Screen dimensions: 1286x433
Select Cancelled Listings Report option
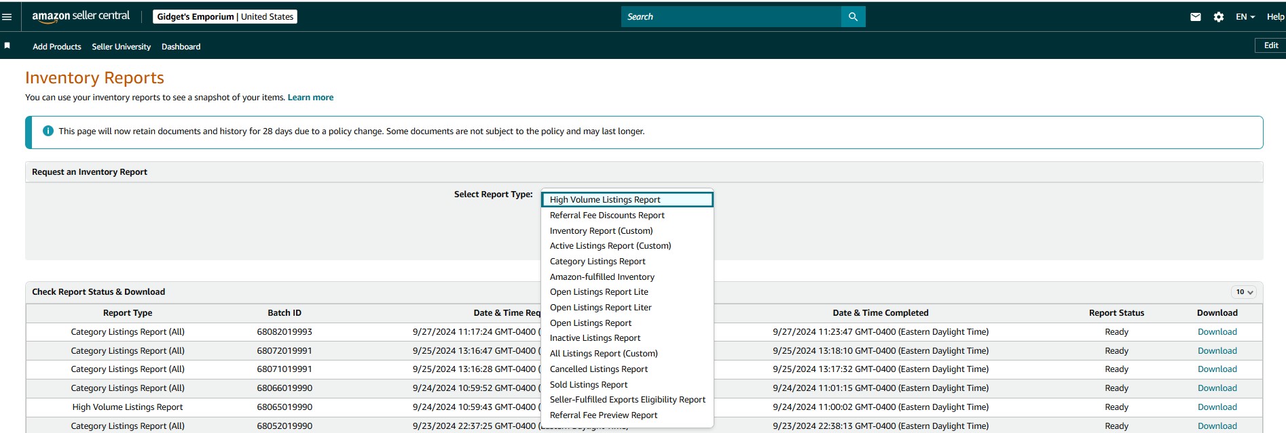627,369
